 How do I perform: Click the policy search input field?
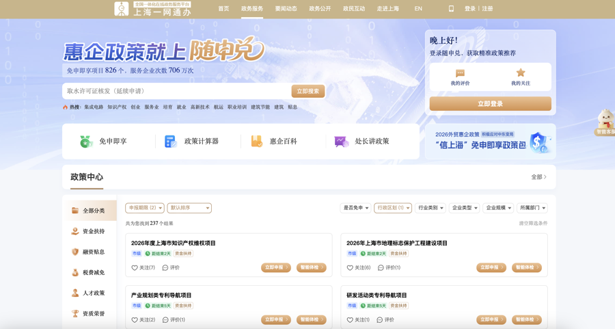pyautogui.click(x=176, y=91)
